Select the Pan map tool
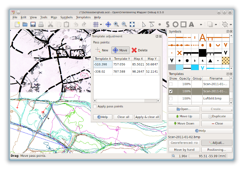 tap(108, 24)
